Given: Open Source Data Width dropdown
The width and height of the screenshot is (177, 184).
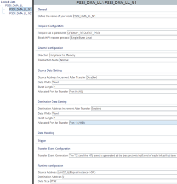Looking at the screenshot, I should [x=114, y=82].
